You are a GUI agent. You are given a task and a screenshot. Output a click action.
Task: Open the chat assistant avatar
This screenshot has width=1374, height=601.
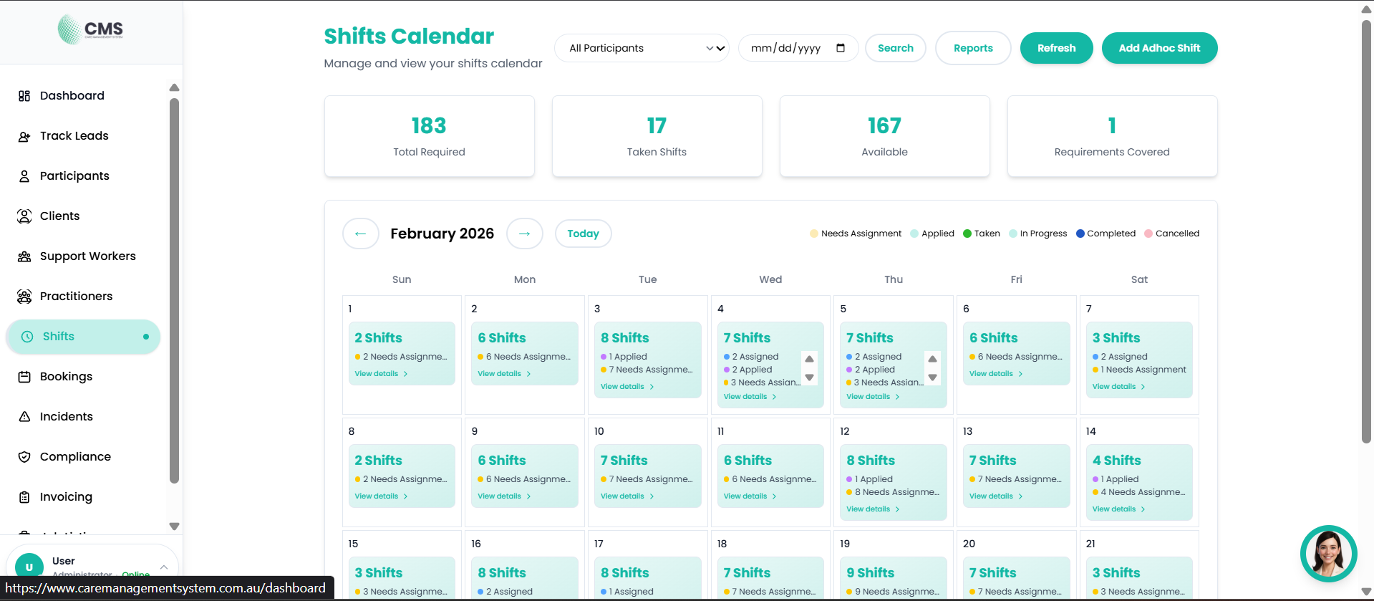coord(1328,554)
